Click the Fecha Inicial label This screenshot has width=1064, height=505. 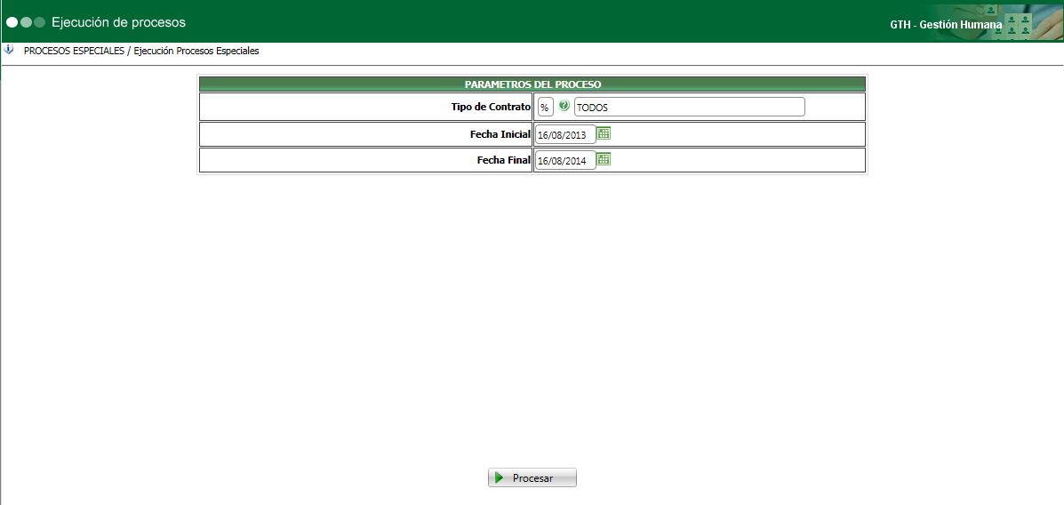pos(500,134)
